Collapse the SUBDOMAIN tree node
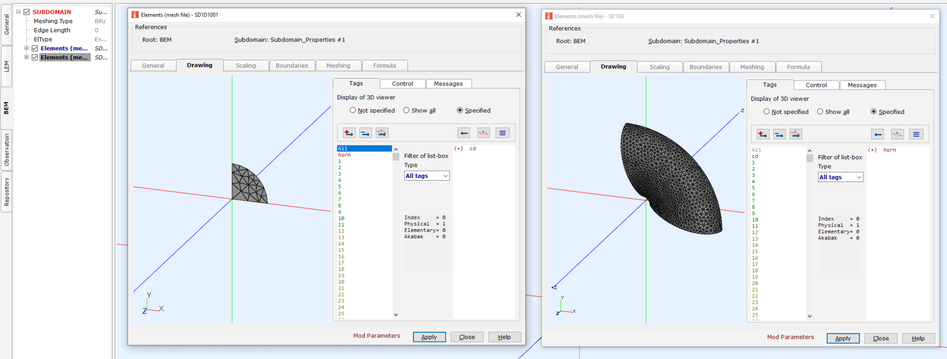Screen dimensions: 947x359 18,12
